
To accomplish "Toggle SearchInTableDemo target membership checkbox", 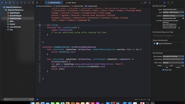I will [154, 44].
